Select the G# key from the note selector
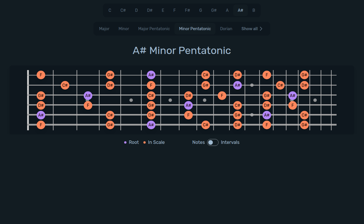This screenshot has height=224, width=364. click(x=214, y=10)
